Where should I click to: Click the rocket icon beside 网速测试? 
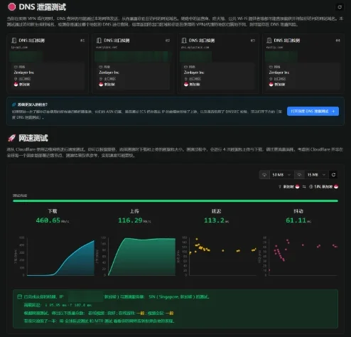click(x=11, y=138)
